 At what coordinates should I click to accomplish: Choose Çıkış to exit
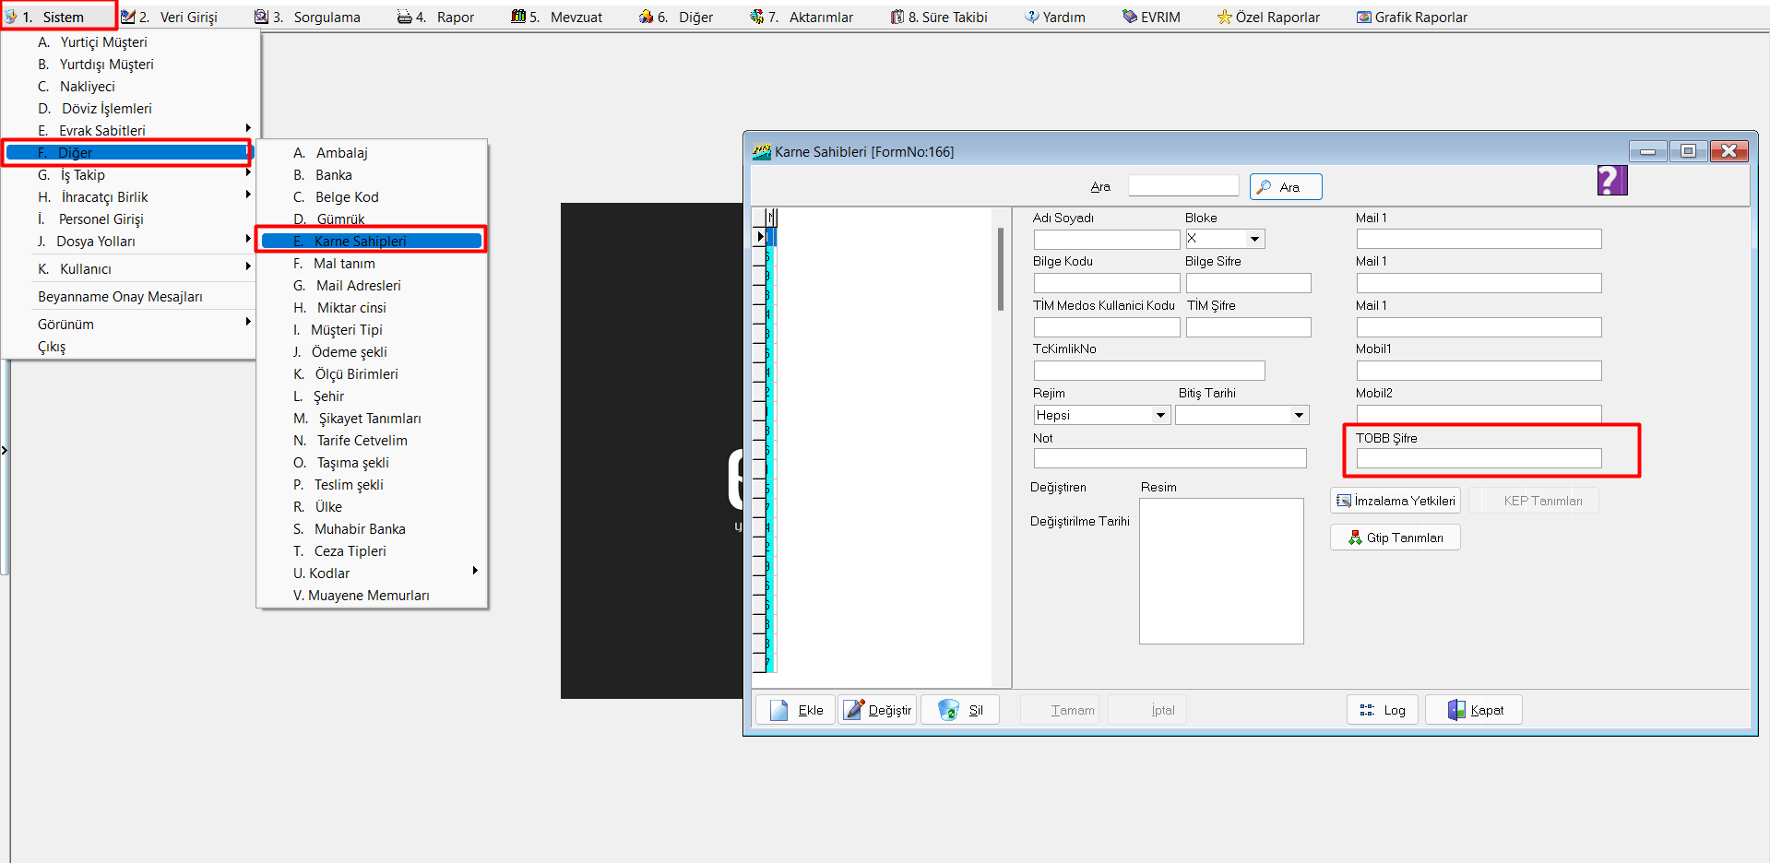[129, 347]
